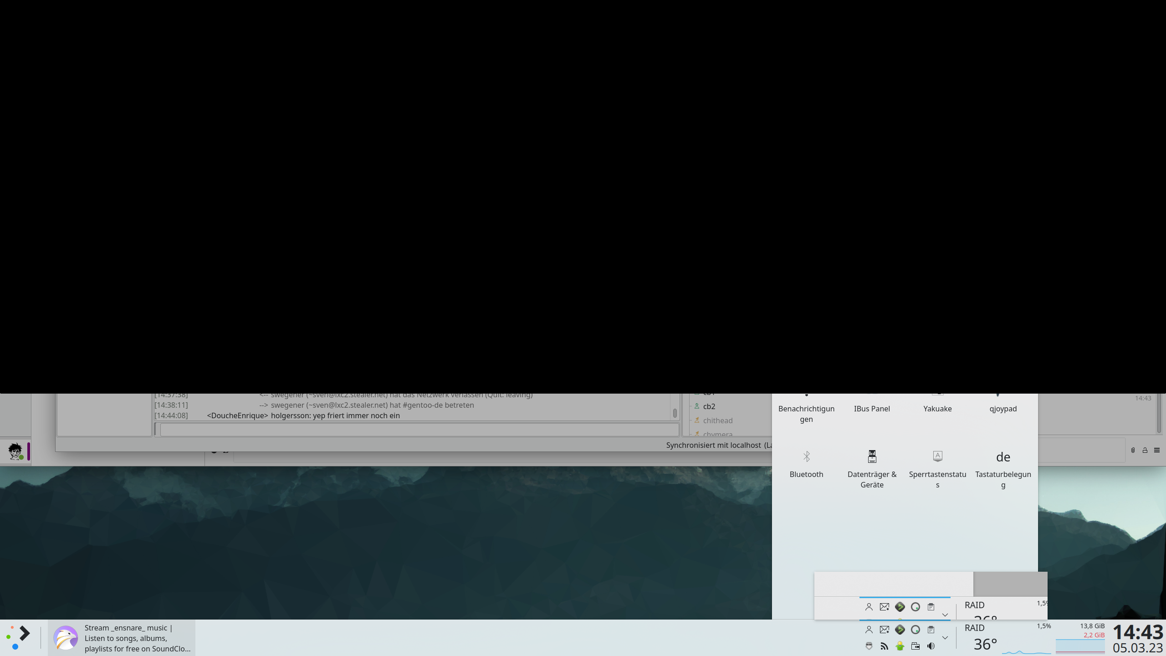
Task: Click the paperclip attachment icon
Action: pyautogui.click(x=1133, y=450)
